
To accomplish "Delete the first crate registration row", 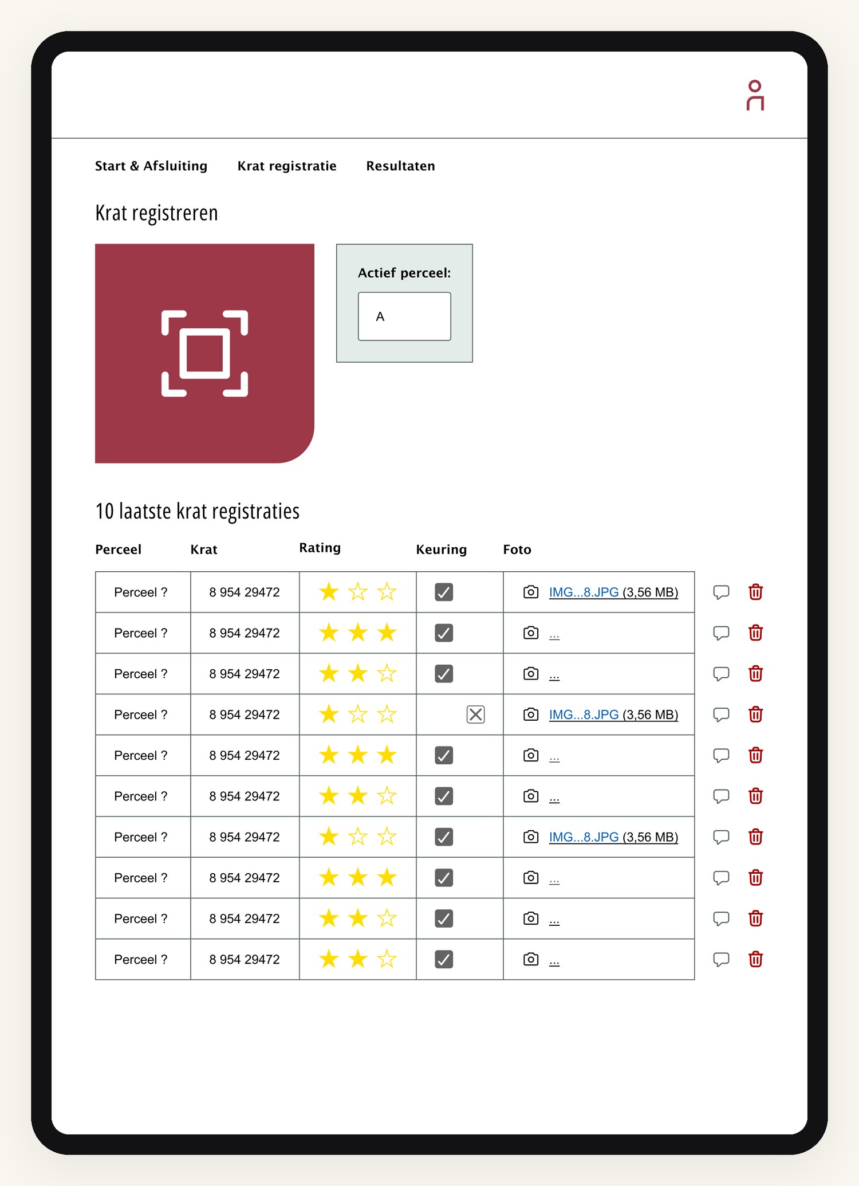I will [x=755, y=592].
